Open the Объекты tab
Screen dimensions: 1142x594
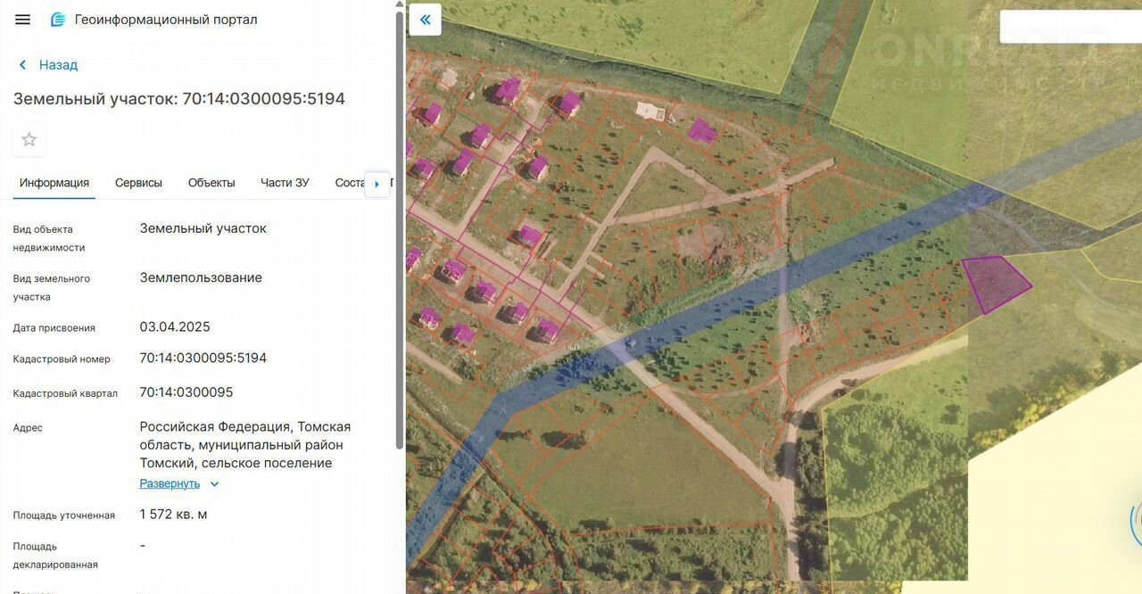pyautogui.click(x=211, y=183)
